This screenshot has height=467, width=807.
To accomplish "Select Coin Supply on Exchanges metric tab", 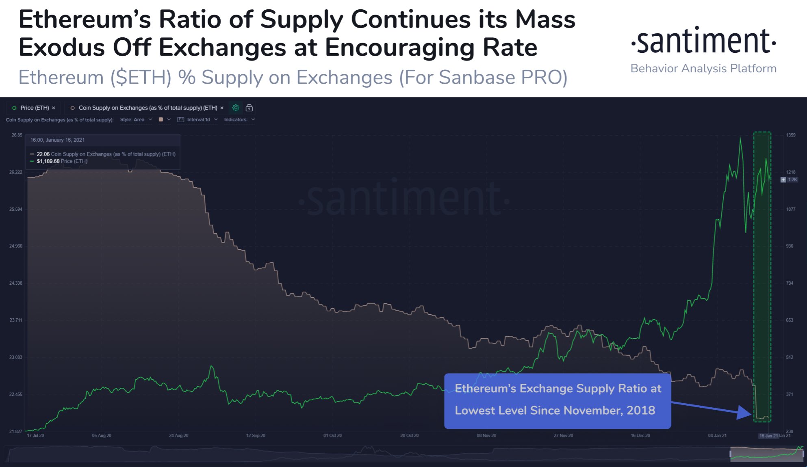I will [148, 108].
